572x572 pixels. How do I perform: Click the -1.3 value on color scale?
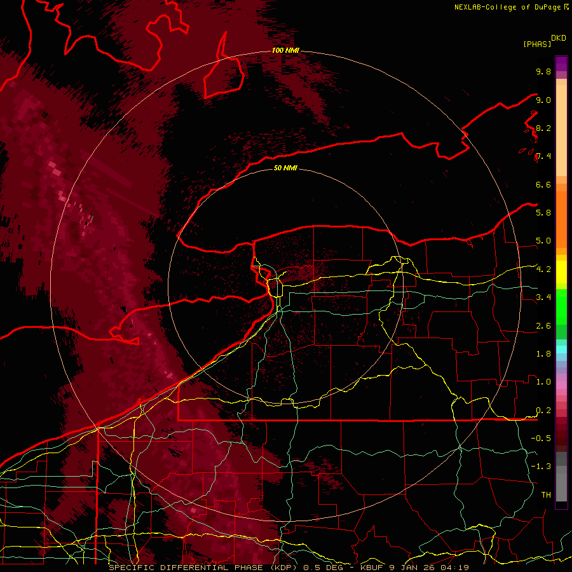(x=541, y=466)
